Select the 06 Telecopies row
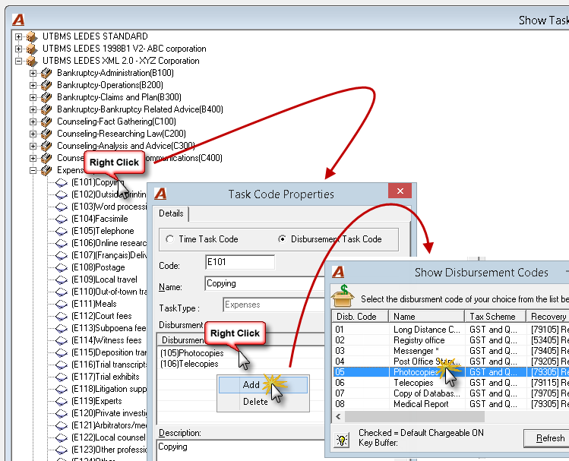Screen dimensions: 569x461 pos(450,383)
